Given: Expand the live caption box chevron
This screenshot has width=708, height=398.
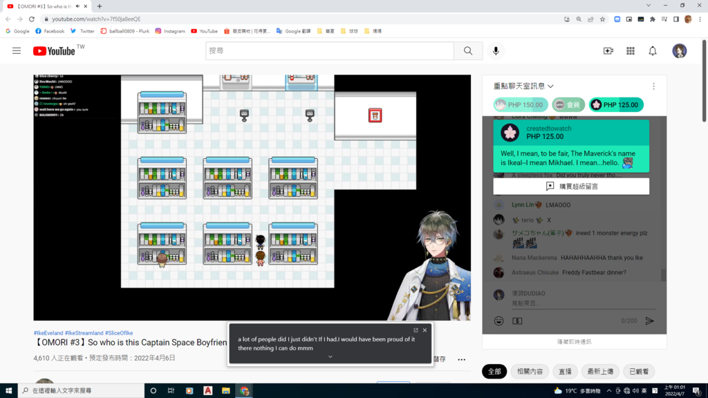Looking at the screenshot, I should pos(330,357).
